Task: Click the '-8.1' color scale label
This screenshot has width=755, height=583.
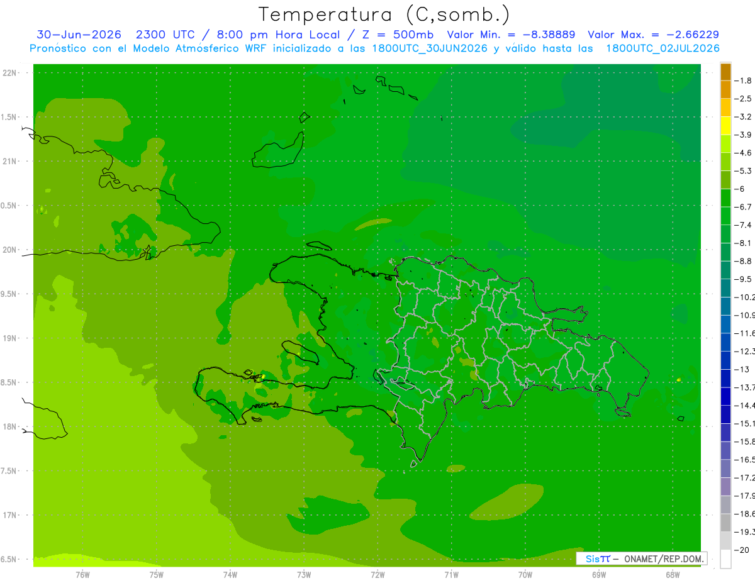Action: pos(744,243)
